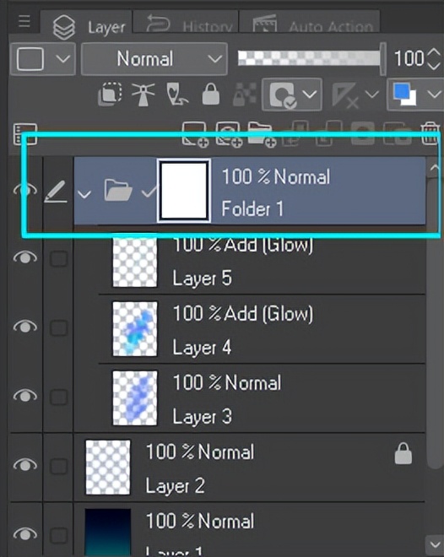Click the layer opacity slider
Image resolution: width=444 pixels, height=557 pixels.
pos(310,58)
